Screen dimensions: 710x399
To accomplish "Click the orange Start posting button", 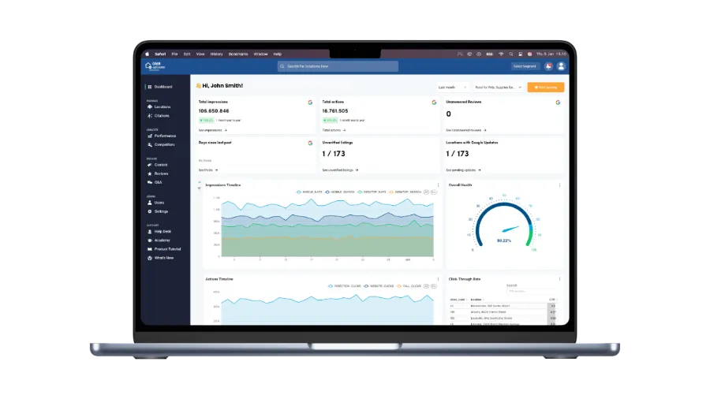I will [x=546, y=88].
